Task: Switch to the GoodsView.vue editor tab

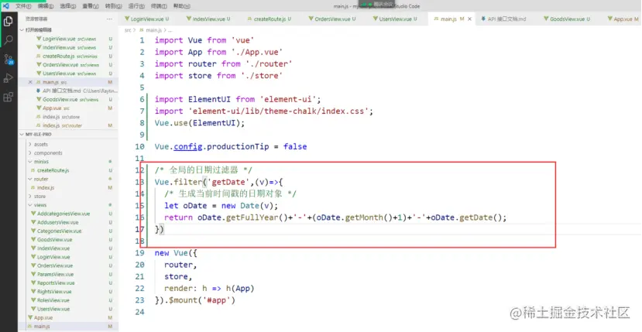Action: pyautogui.click(x=567, y=19)
